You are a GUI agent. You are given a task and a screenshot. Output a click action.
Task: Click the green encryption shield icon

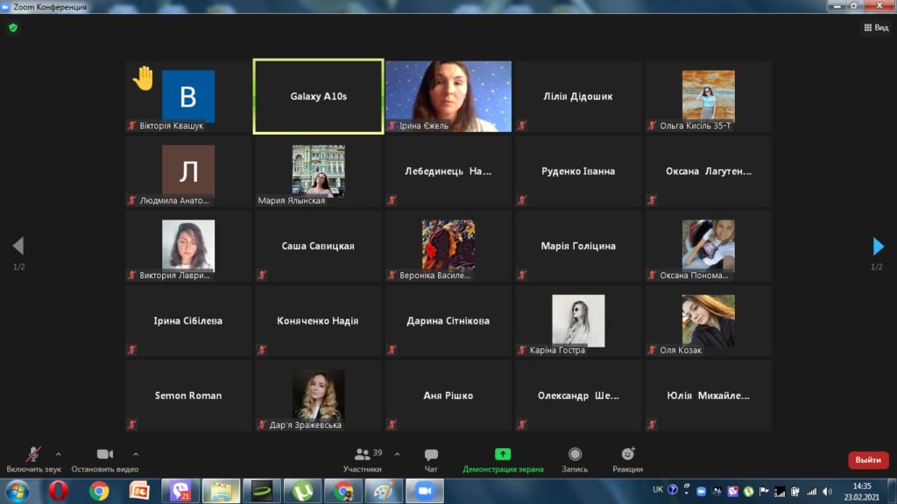(13, 27)
